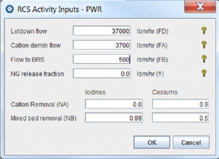Open help icon for Flow to BRS

coord(204,59)
